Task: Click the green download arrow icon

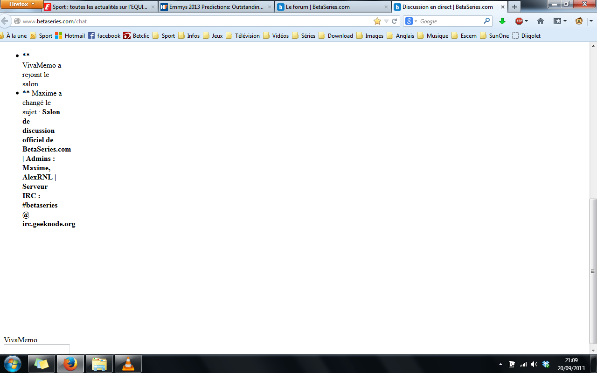Action: coord(502,21)
